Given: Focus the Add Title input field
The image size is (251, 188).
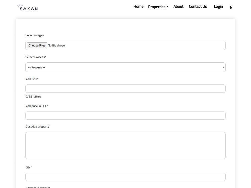Looking at the screenshot, I should (125, 88).
